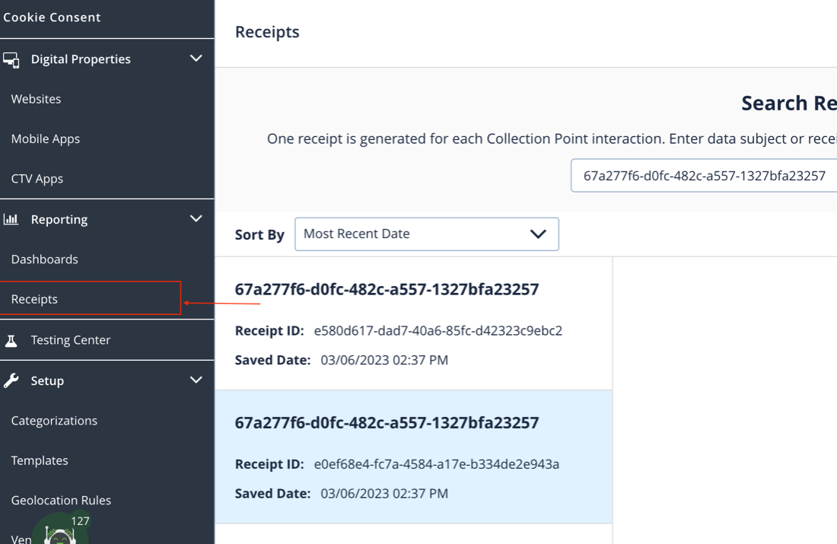This screenshot has height=544, width=837.
Task: Click the Digital Properties devices icon
Action: [x=11, y=59]
